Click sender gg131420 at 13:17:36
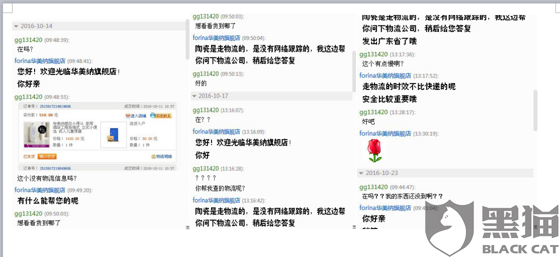This screenshot has width=560, height=257. 374,54
